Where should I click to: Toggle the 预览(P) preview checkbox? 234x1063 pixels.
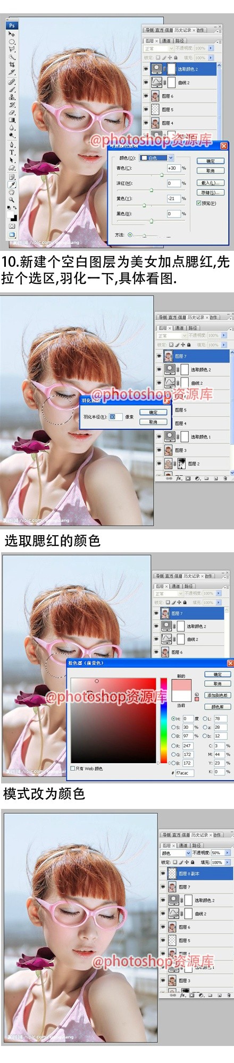coord(199,203)
